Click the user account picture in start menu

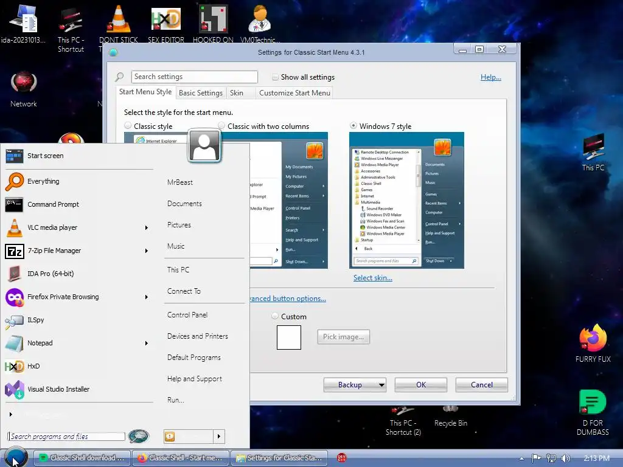204,146
